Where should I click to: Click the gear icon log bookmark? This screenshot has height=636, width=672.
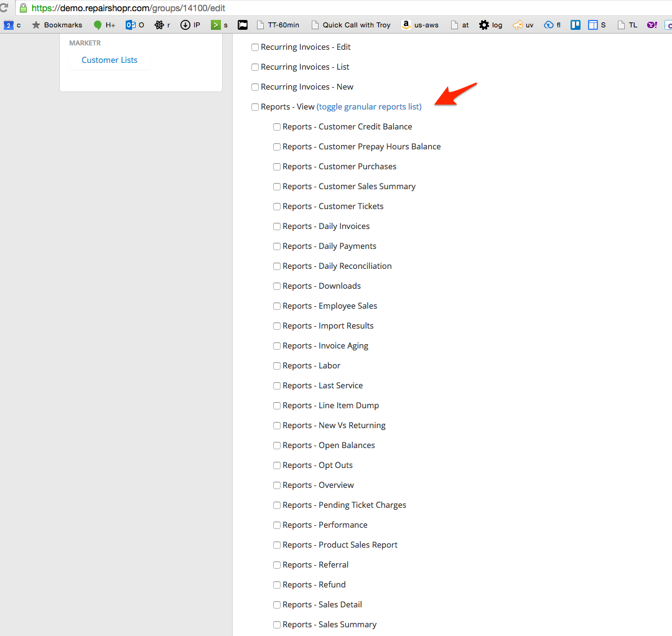pos(490,25)
